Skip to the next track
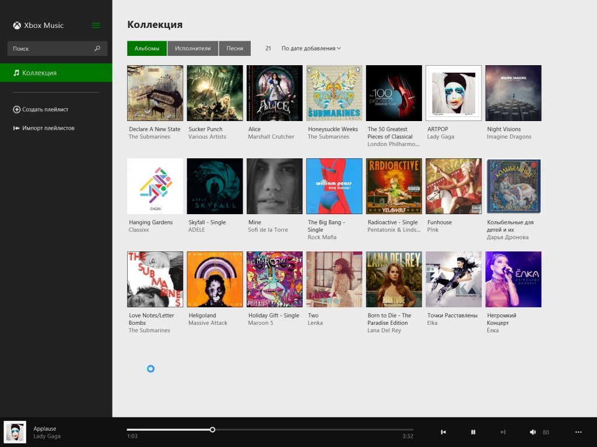 coord(503,432)
